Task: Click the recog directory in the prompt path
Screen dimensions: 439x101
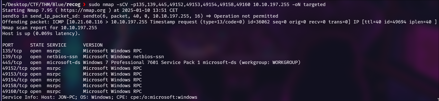Action: [x=73, y=5]
